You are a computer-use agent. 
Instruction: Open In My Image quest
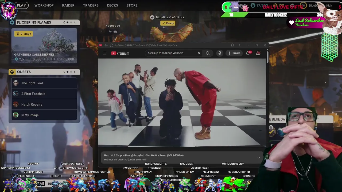[44, 115]
